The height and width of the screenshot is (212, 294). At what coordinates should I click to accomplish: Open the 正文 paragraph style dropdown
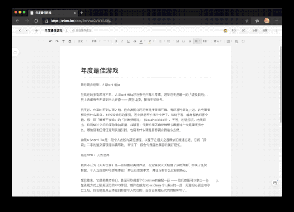[x=82, y=41]
